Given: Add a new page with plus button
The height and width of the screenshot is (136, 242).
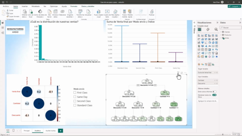Looking at the screenshot, I should click(60, 131).
